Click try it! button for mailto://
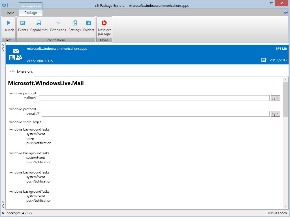The height and width of the screenshot is (217, 290). 275,98
